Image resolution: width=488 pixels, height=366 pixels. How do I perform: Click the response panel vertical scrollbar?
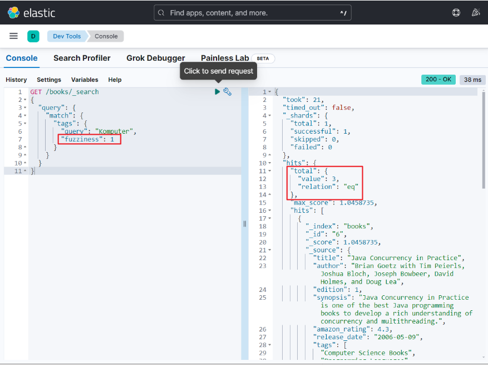484,140
